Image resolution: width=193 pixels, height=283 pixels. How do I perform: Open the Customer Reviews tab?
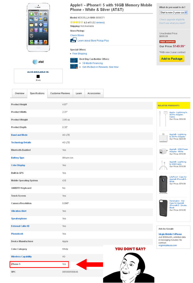(60, 93)
